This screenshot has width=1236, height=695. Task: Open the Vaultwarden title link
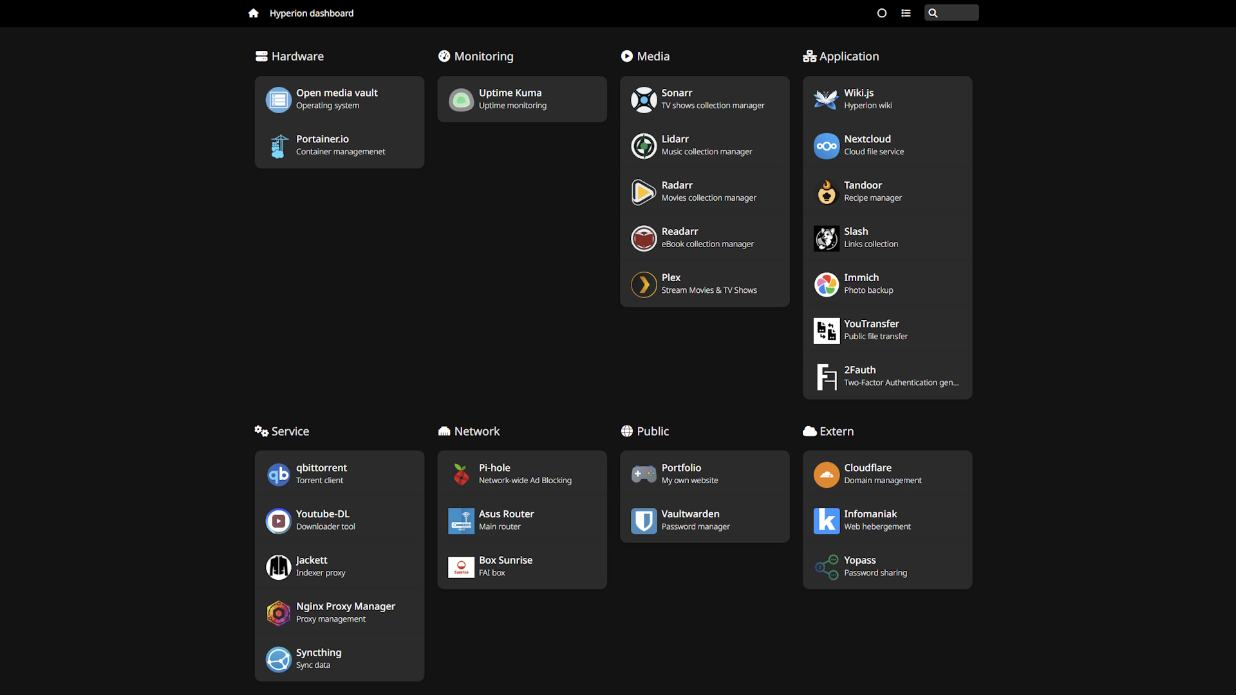[x=690, y=514]
